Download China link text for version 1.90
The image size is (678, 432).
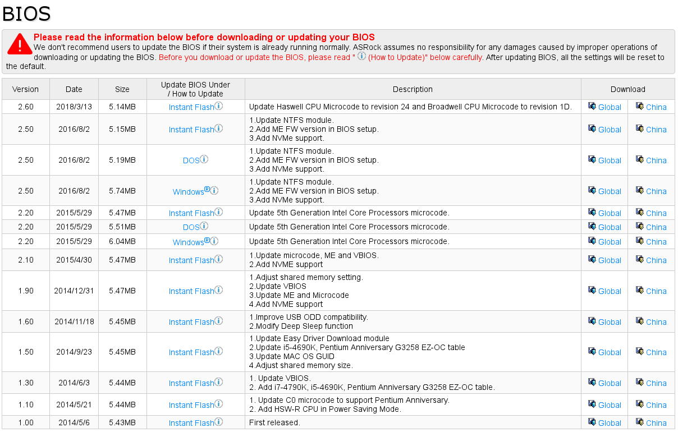click(656, 291)
